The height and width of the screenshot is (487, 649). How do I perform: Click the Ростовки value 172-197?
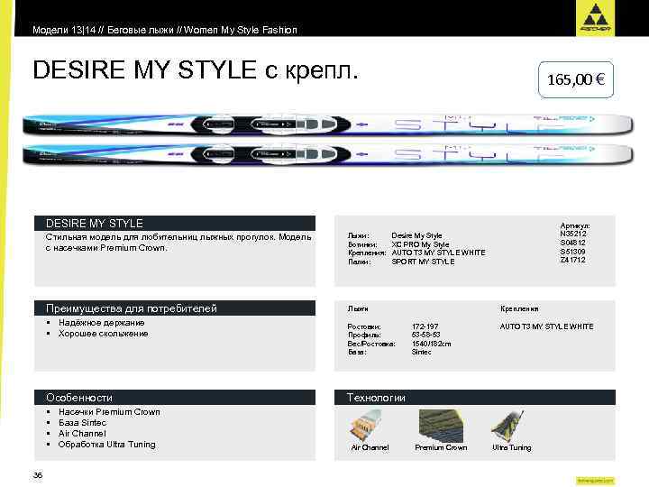point(425,326)
